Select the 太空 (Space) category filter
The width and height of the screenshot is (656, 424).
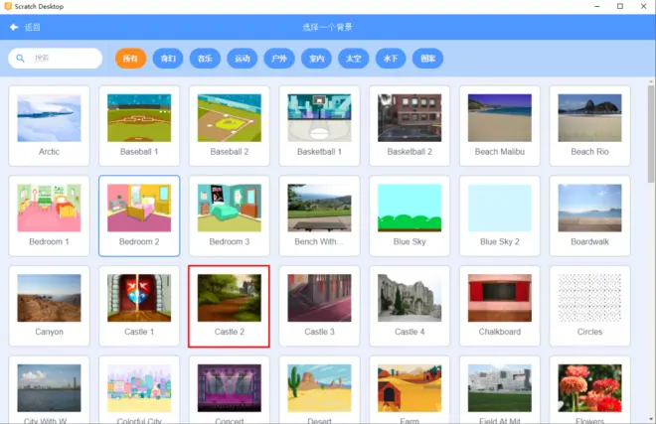tap(354, 59)
